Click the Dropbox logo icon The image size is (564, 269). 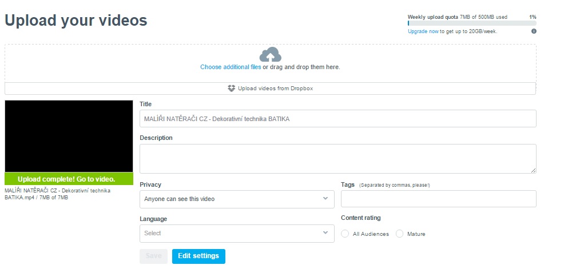click(231, 89)
